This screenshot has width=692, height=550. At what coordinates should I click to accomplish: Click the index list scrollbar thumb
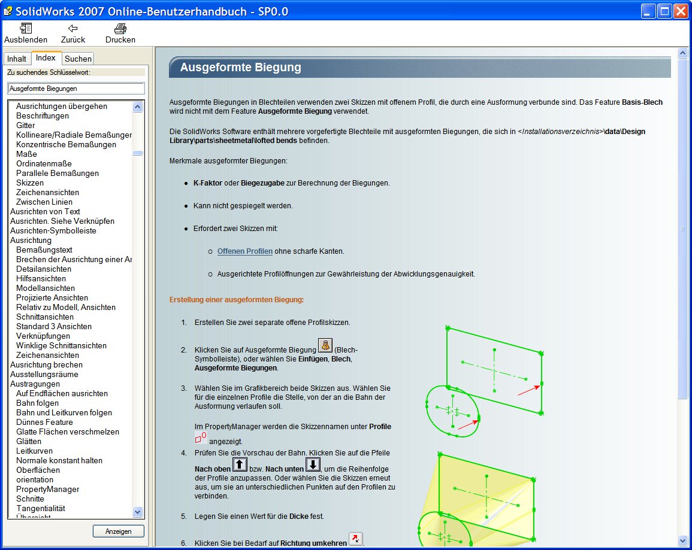click(138, 153)
